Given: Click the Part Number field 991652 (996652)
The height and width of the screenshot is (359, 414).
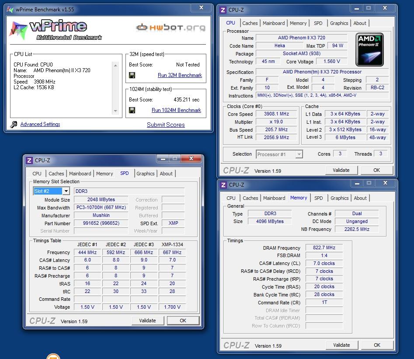Looking at the screenshot, I should [x=101, y=223].
